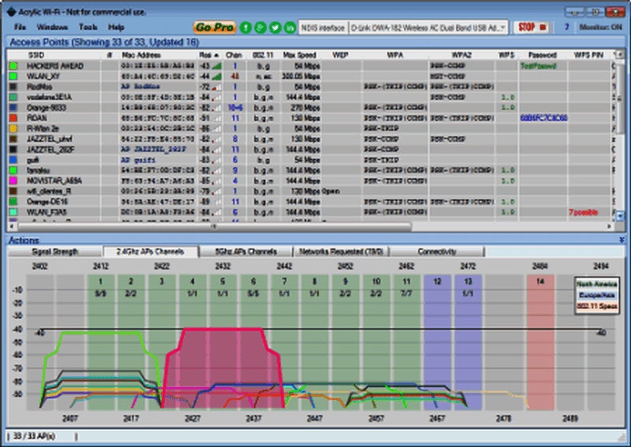The height and width of the screenshot is (447, 631).
Task: Click the signal bars icon for WLAN_XY
Action: [216, 76]
